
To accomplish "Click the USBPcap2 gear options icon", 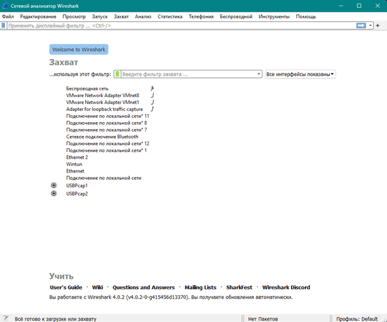I will (54, 193).
